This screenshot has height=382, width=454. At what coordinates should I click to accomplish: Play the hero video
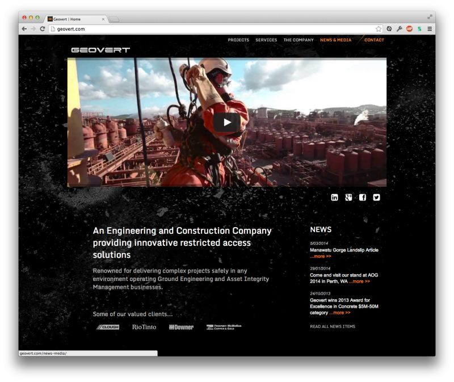(x=227, y=122)
